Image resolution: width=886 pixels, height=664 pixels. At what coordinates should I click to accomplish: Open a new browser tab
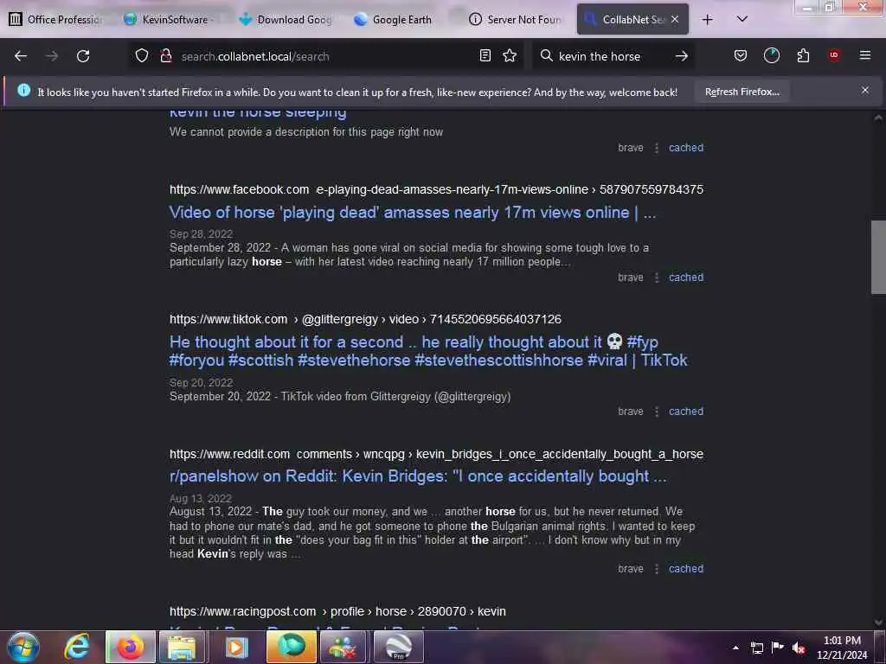[x=708, y=19]
